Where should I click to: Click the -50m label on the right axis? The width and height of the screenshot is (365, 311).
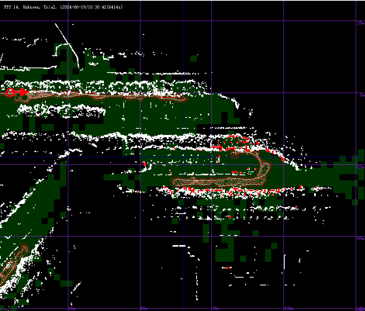pyautogui.click(x=360, y=238)
